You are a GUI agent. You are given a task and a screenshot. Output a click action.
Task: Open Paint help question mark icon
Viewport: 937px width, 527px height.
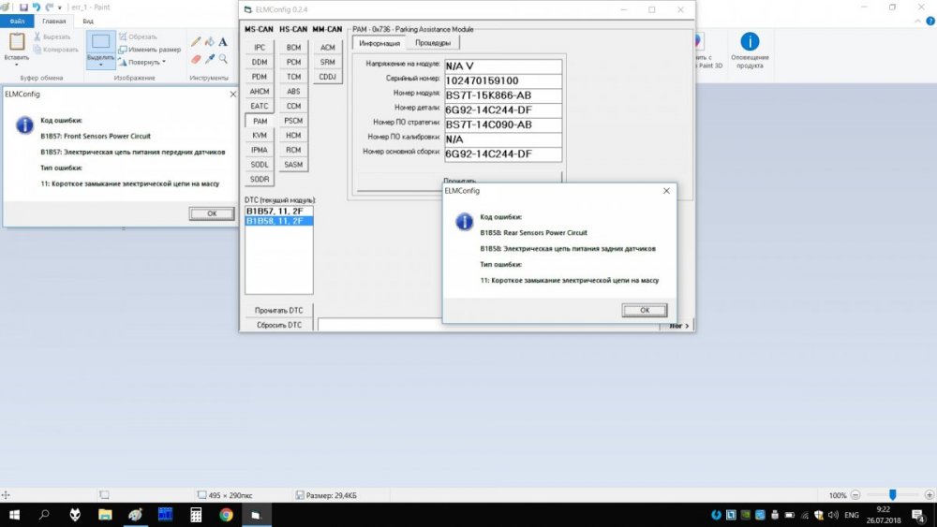930,21
